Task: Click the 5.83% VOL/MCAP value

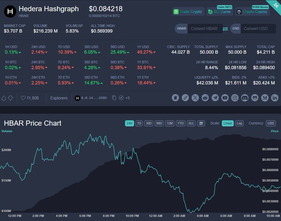Action: tap(72, 31)
